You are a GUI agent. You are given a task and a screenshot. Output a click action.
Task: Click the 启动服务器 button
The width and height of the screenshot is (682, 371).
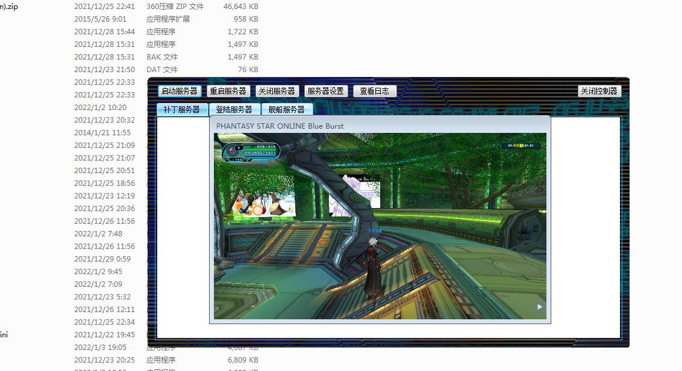tap(179, 91)
